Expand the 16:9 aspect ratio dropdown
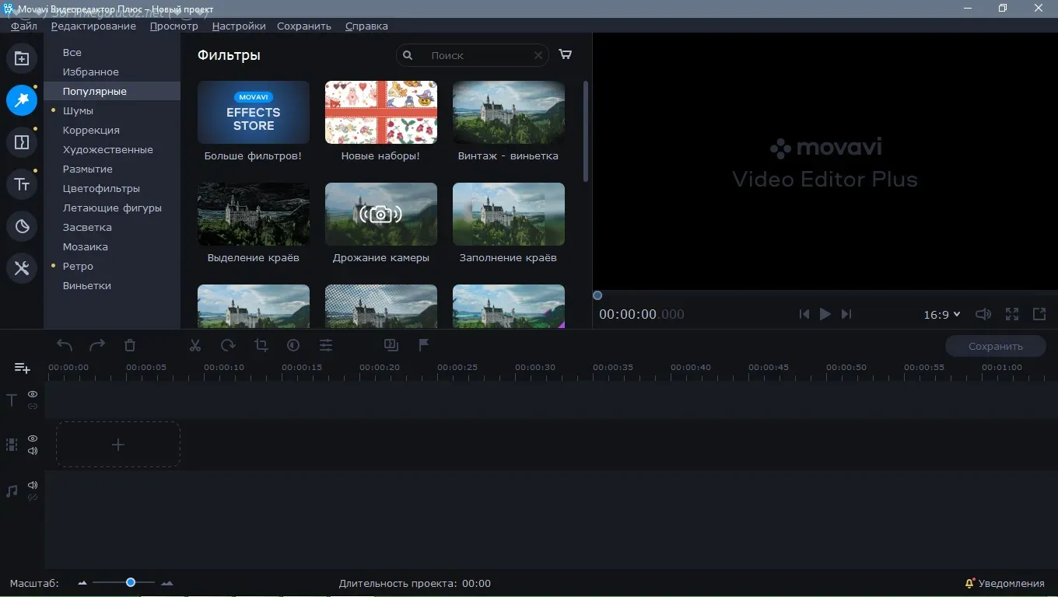Screen dimensions: 1058x597 [942, 315]
